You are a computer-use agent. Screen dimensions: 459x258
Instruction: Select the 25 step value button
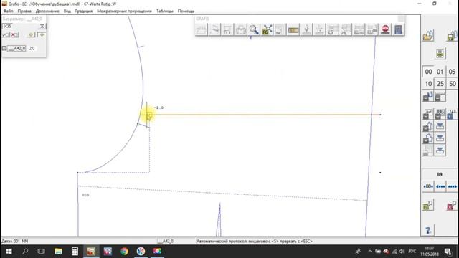point(440,84)
